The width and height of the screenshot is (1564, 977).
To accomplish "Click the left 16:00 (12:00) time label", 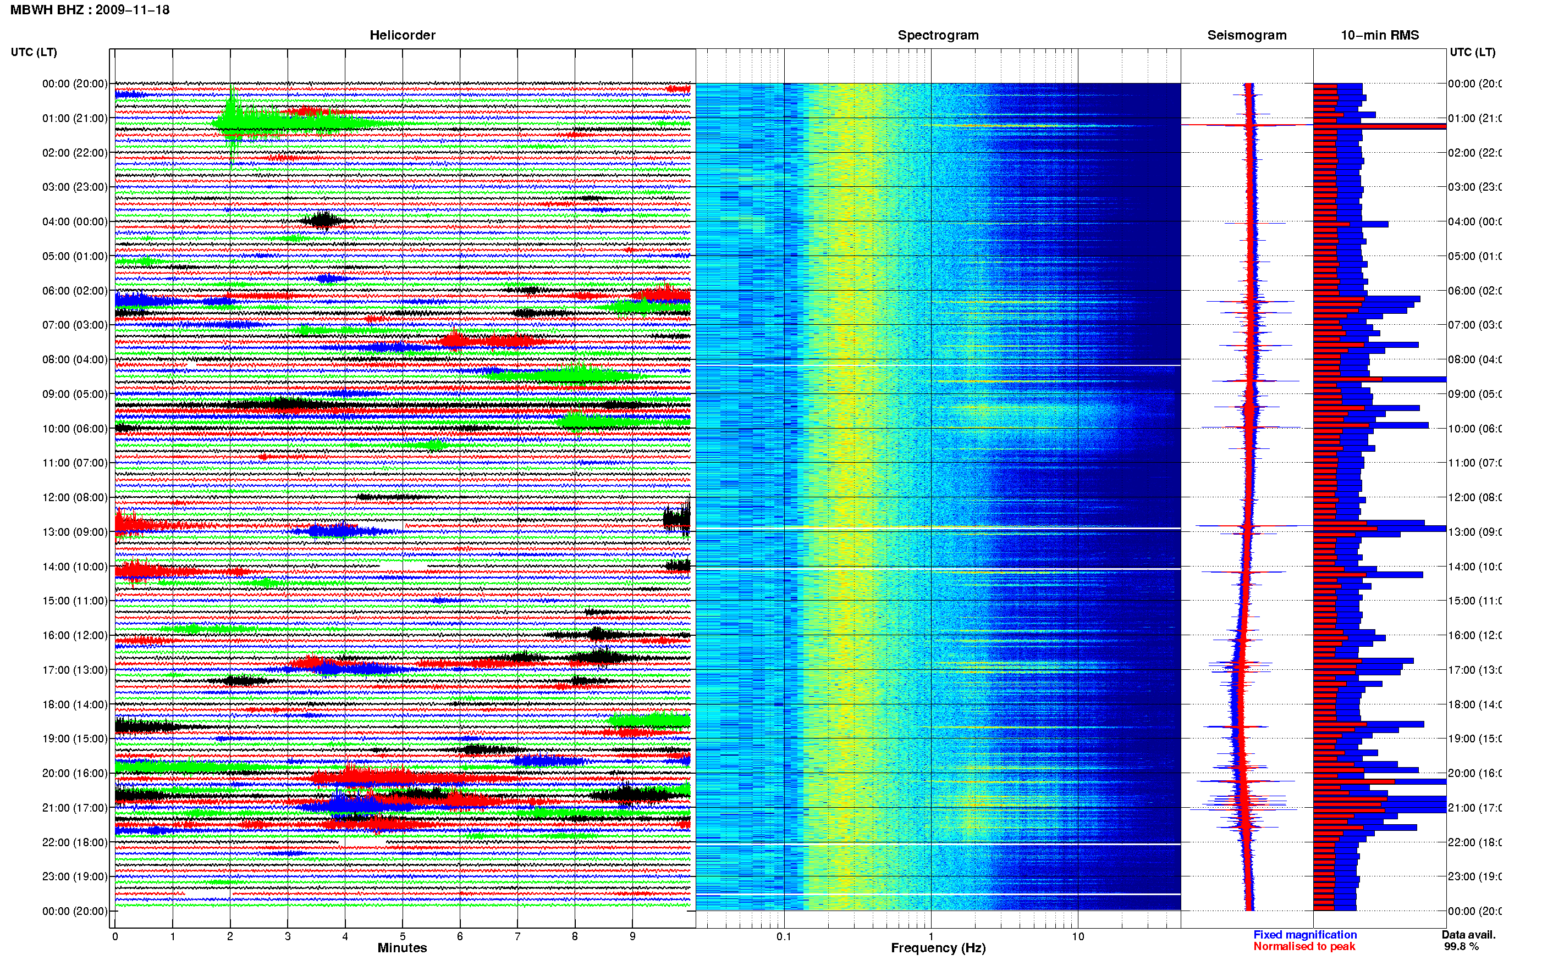I will tap(75, 635).
